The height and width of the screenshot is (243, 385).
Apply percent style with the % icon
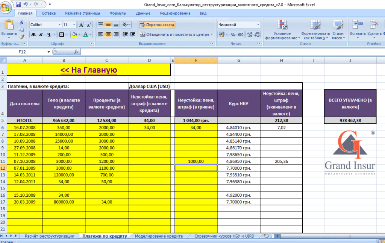click(x=232, y=35)
